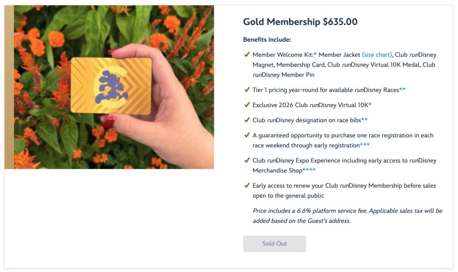Click the checkmark beside Exclusive 2026 Virtual 10K
458x272 pixels.
246,105
